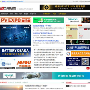Click the red search magnifier icon
90x90 pixels.
tap(88, 68)
